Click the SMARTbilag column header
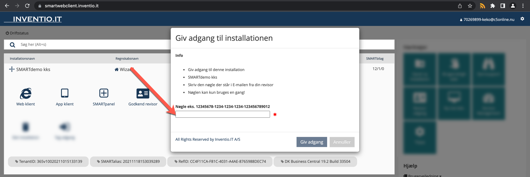The width and height of the screenshot is (530, 177). point(375,58)
